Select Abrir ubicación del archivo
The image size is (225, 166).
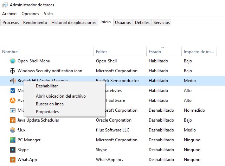tap(65, 96)
